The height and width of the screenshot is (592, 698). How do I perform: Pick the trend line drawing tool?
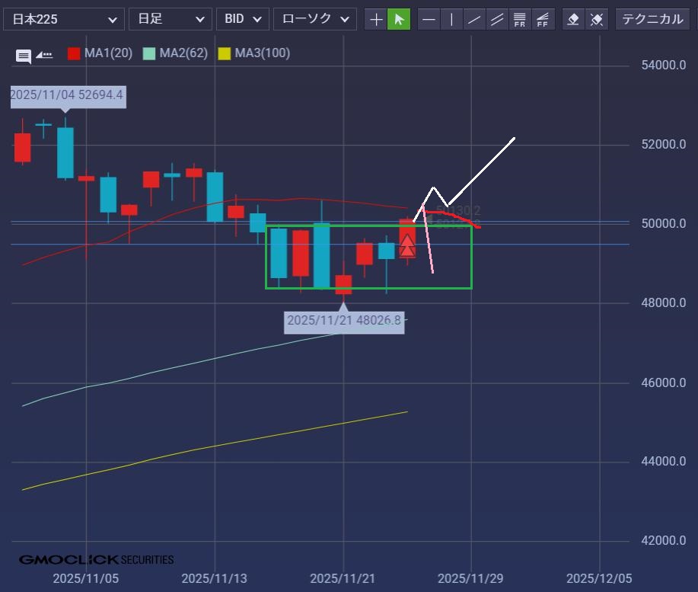click(475, 19)
